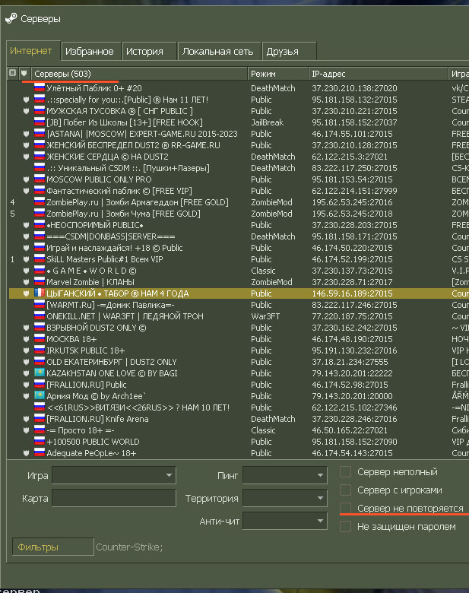This screenshot has height=593, width=469.
Task: Click JailBreak mode cell
Action: click(x=267, y=122)
